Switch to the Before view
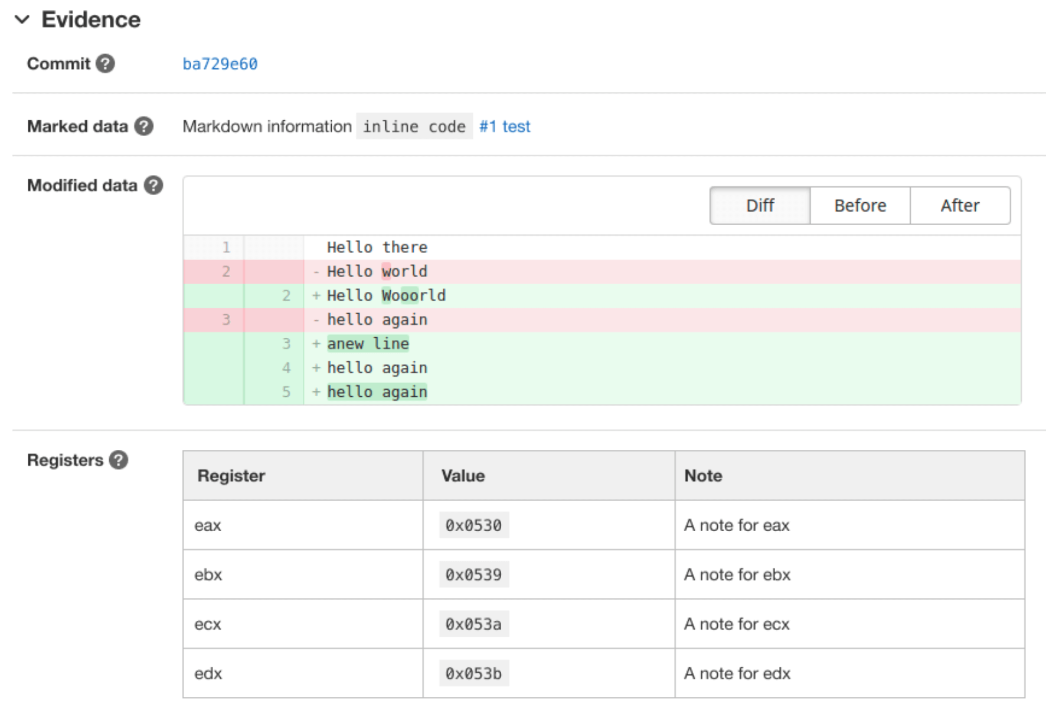Screen dimensions: 1046x711 (859, 205)
